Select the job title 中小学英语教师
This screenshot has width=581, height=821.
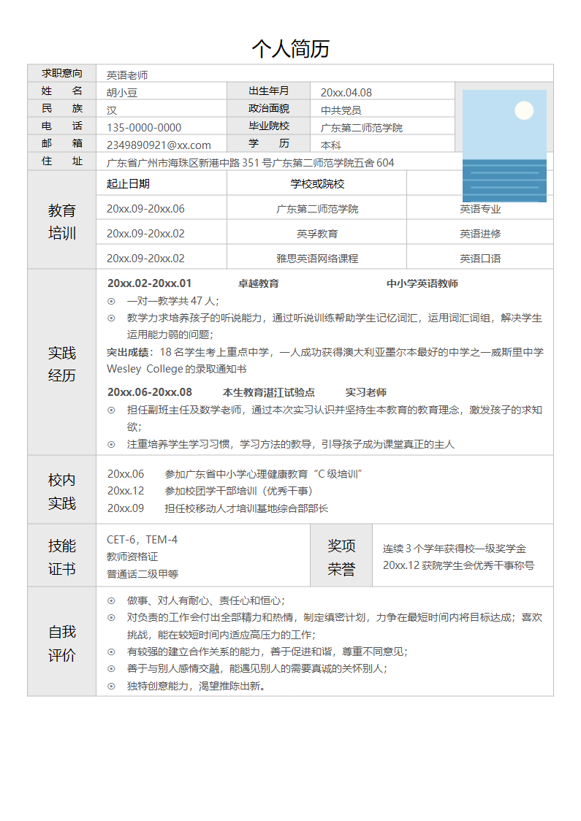click(x=422, y=283)
